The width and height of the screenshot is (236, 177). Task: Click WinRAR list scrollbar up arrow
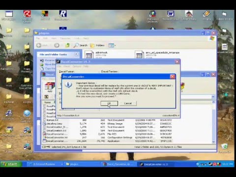(x=213, y=102)
